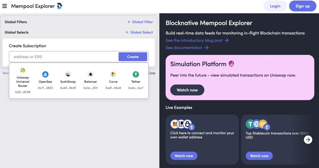Click Watch now on Top Stablecoin card
319x168 pixels.
coord(259,156)
